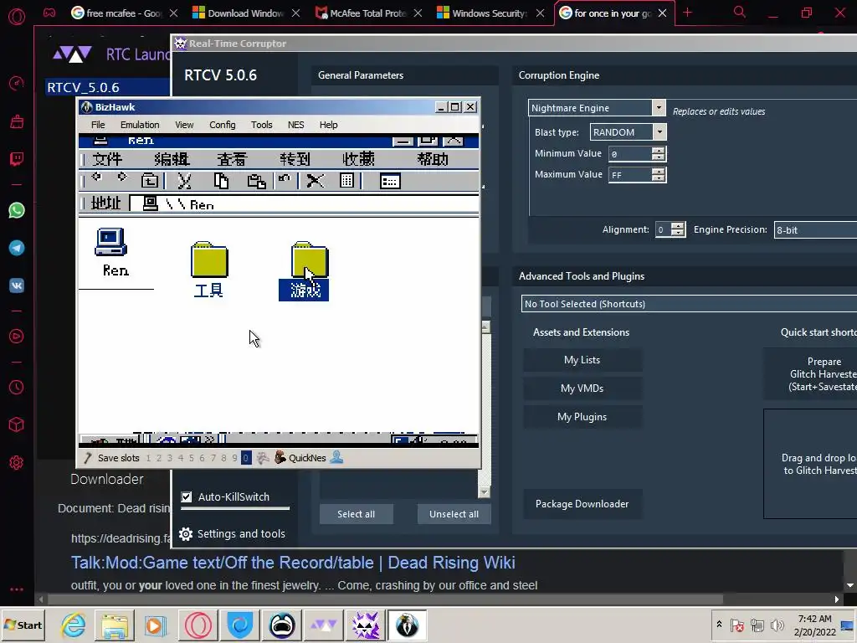Open File Explorer from the taskbar

114,625
